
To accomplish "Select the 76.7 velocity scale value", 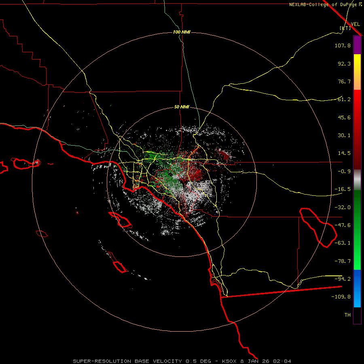I will pos(344,81).
